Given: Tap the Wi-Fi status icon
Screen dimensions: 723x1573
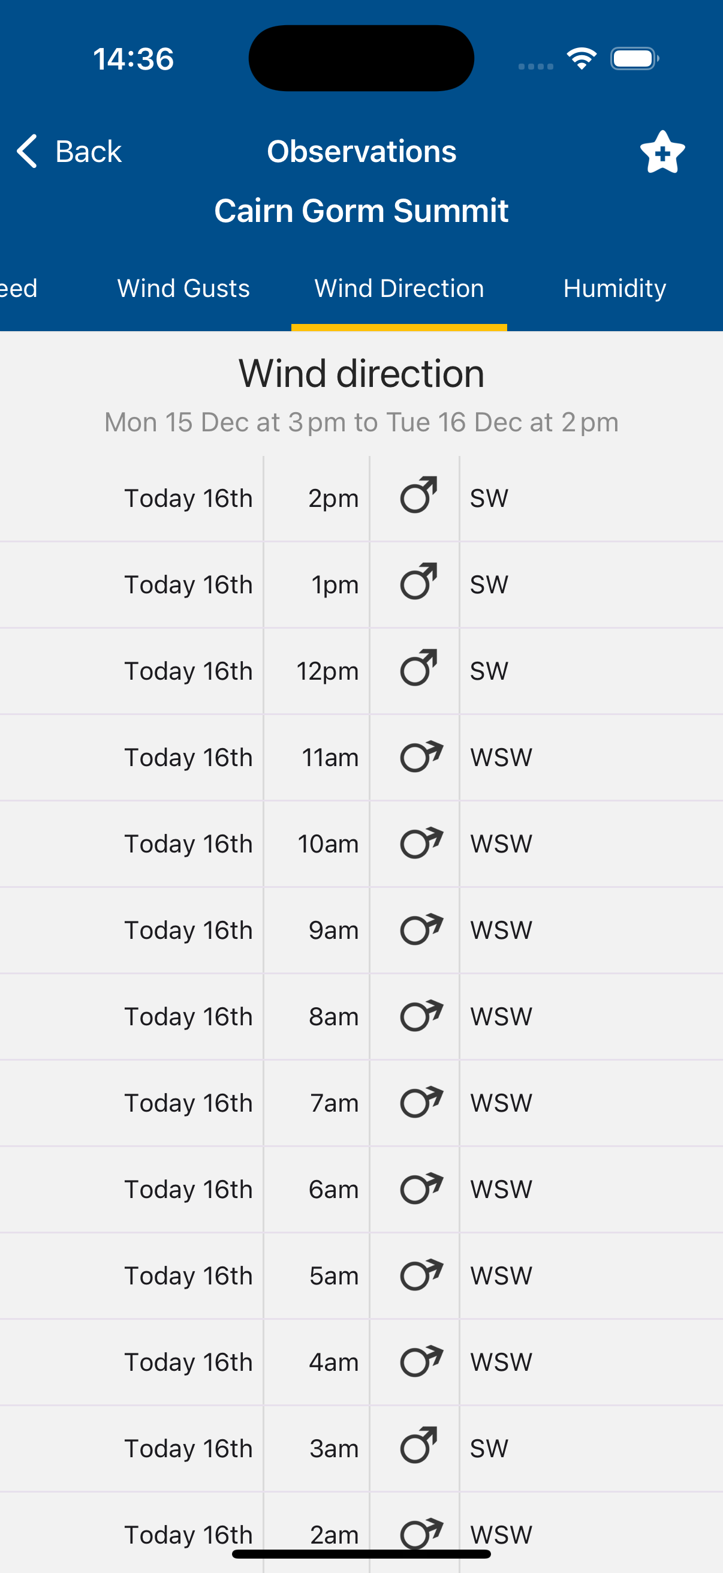Looking at the screenshot, I should (581, 59).
